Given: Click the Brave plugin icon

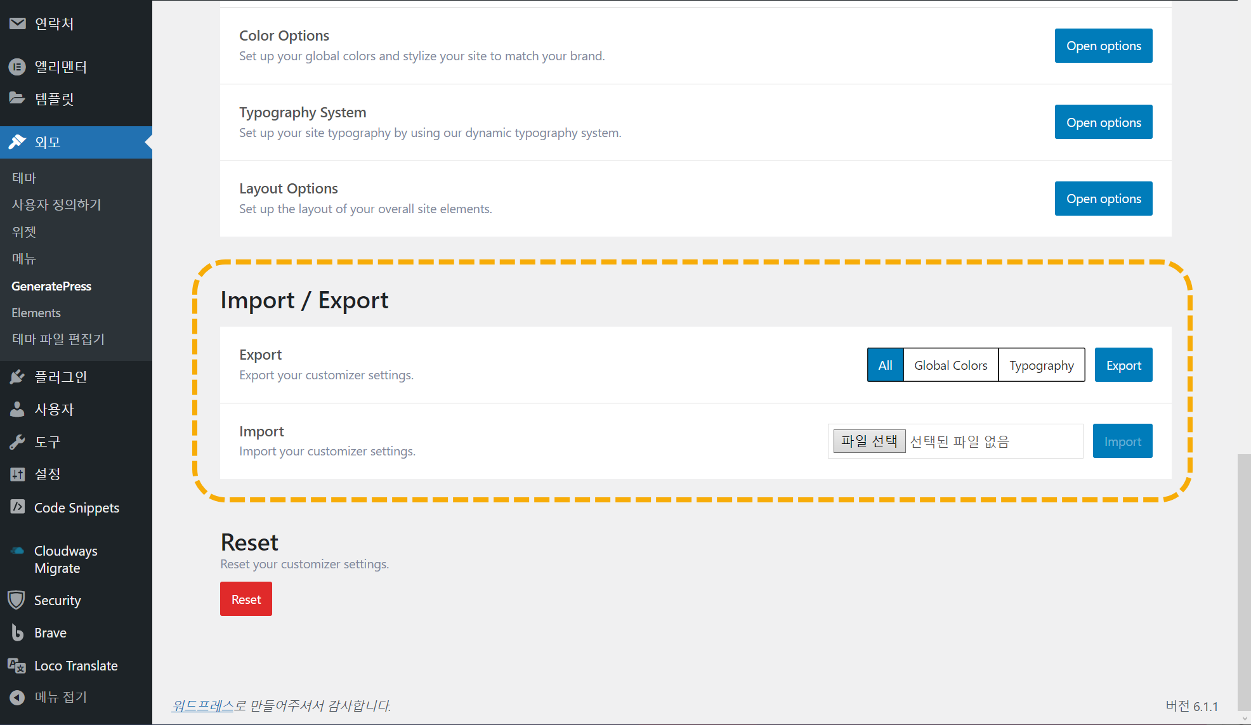Looking at the screenshot, I should (17, 632).
